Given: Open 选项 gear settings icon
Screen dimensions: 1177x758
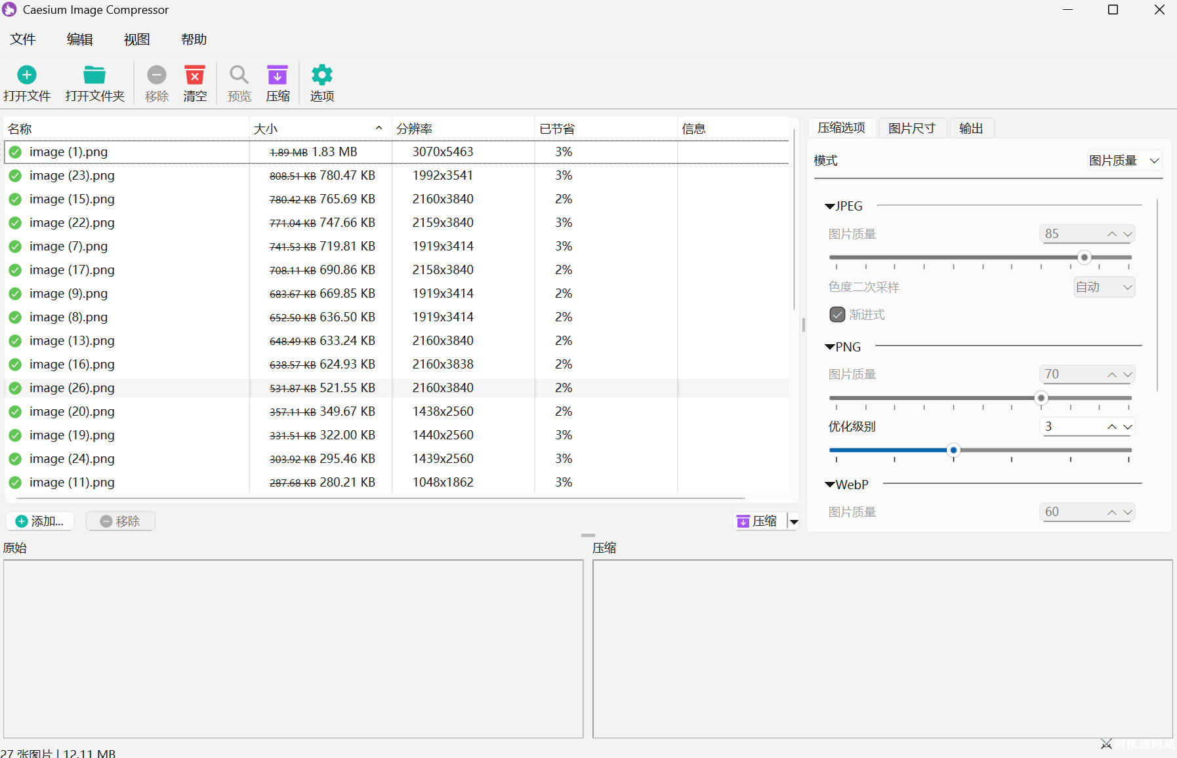Looking at the screenshot, I should click(322, 75).
